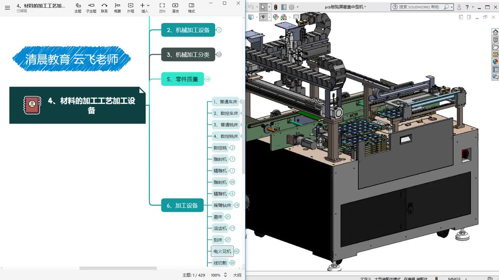Expand the 2、机械加工设备 branch count bubble
The width and height of the screenshot is (499, 280).
pos(219,30)
